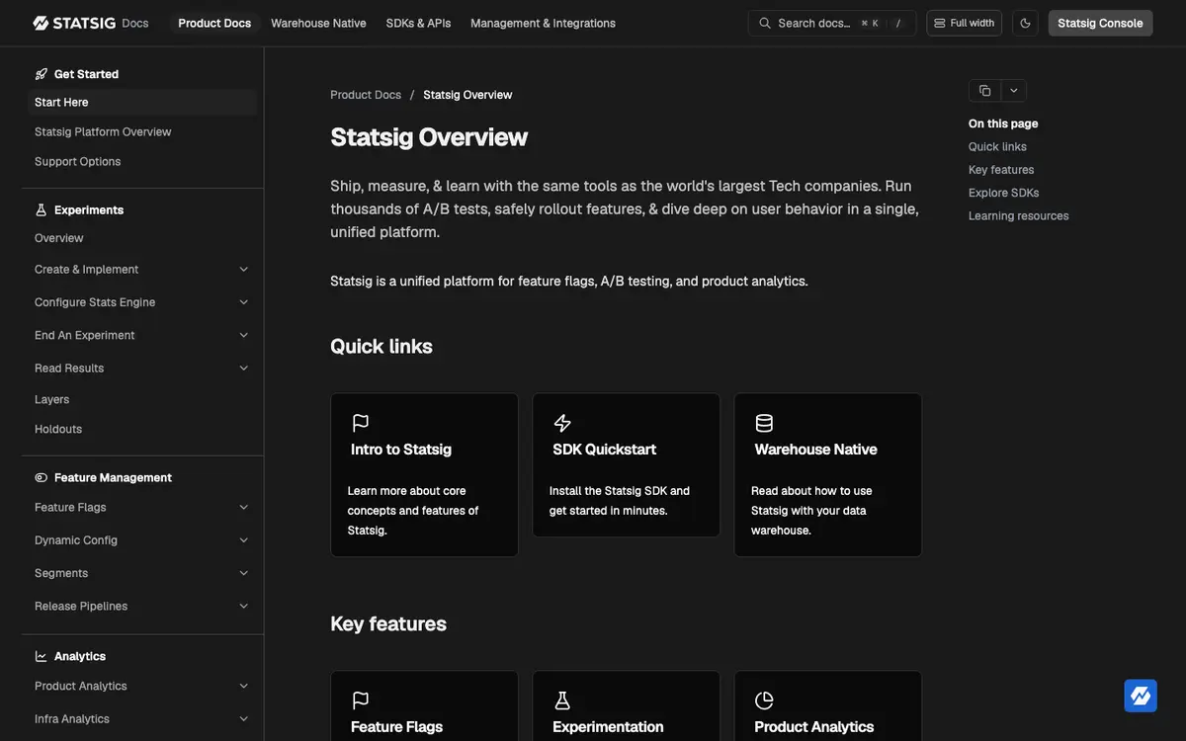Image resolution: width=1186 pixels, height=741 pixels.
Task: Open Management & Integrations tab
Action: pyautogui.click(x=543, y=23)
